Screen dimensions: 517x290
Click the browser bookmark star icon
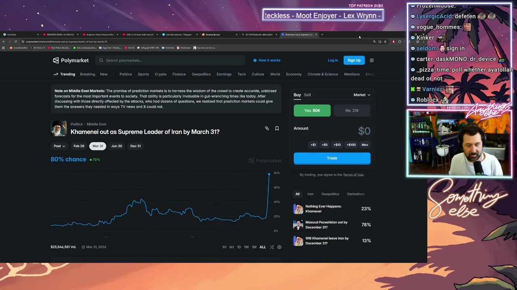(x=385, y=41)
